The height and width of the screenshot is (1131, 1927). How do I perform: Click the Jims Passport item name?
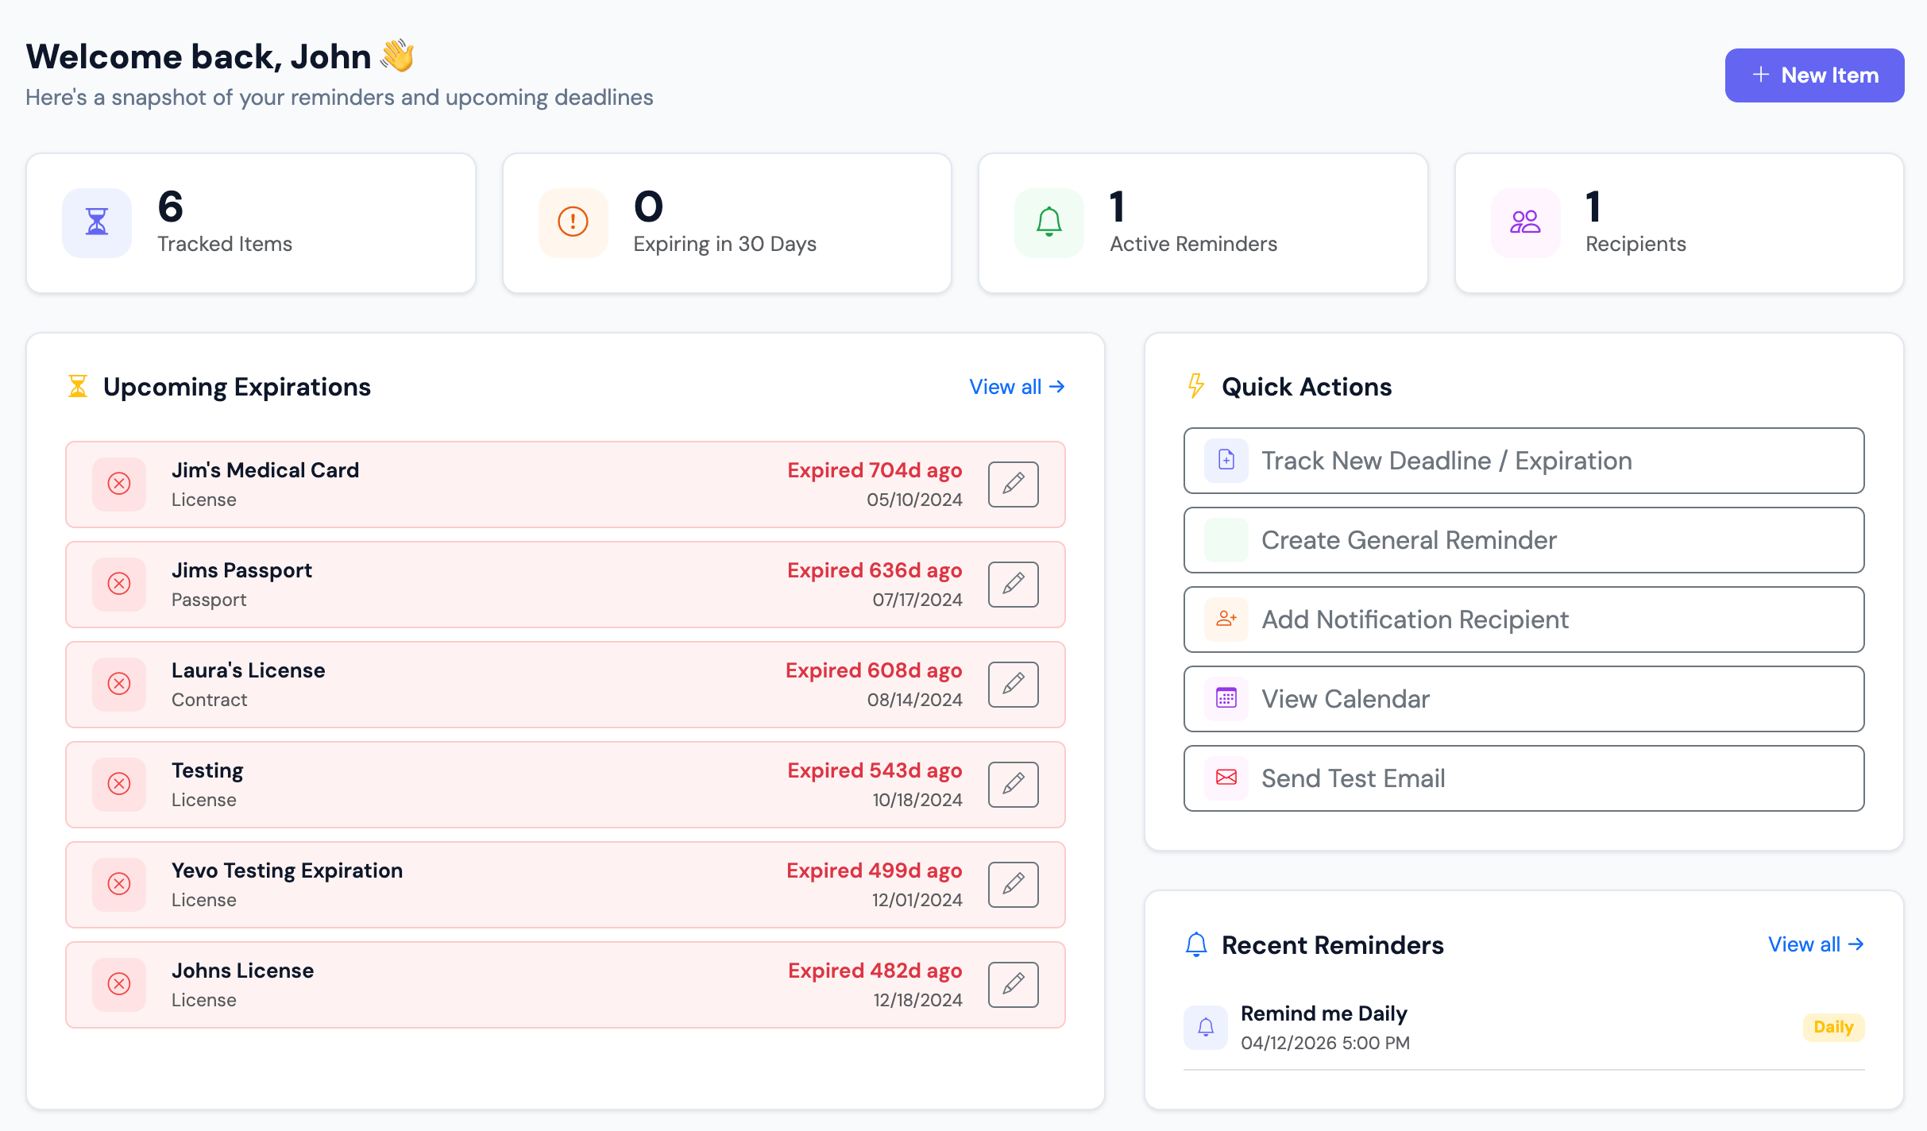(x=241, y=570)
